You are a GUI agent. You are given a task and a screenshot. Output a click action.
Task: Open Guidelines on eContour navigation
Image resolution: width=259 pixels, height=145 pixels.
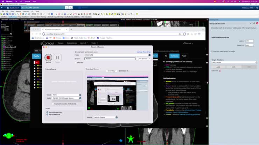click(72, 43)
